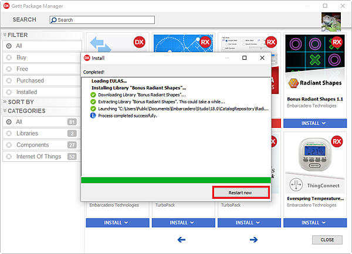Click the RX badge on Radiant Shapes card
This screenshot has height=254, width=352.
337,42
